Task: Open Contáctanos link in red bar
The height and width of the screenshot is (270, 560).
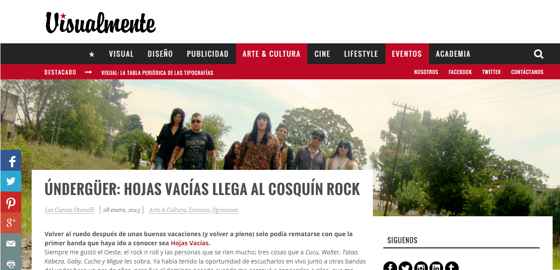Action: [527, 72]
